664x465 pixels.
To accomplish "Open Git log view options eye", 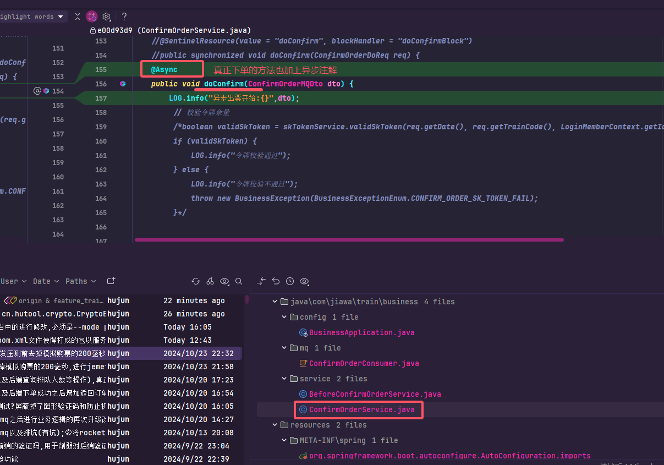I will coord(224,281).
